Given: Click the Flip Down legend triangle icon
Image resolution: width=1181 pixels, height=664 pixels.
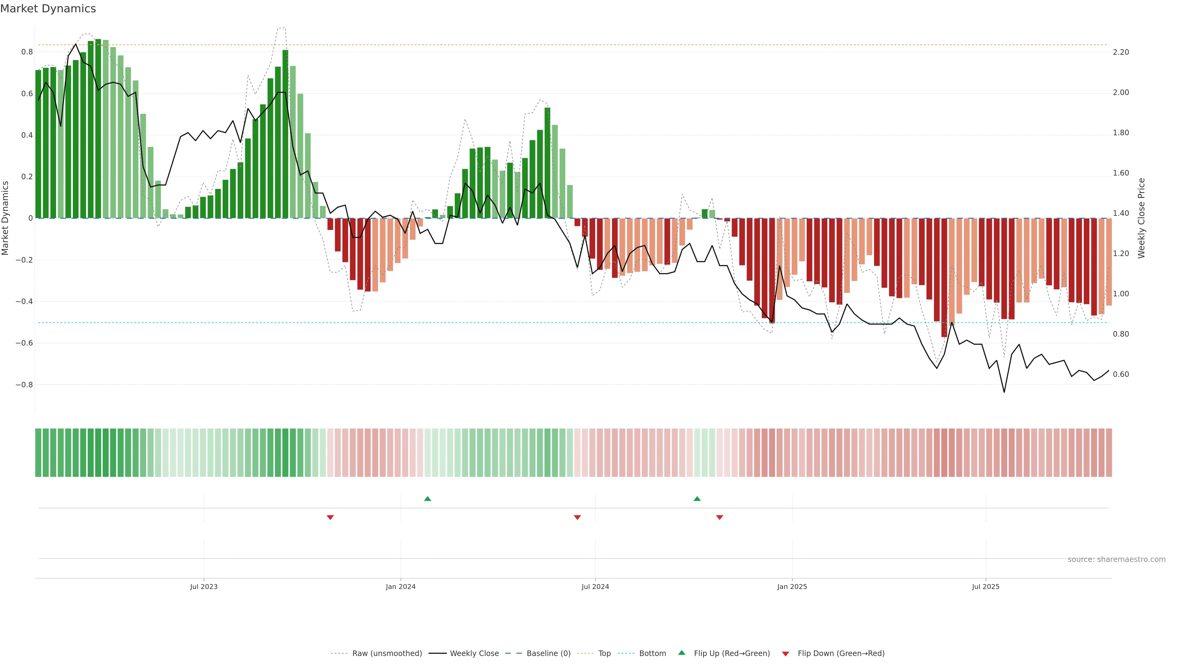Looking at the screenshot, I should 785,654.
